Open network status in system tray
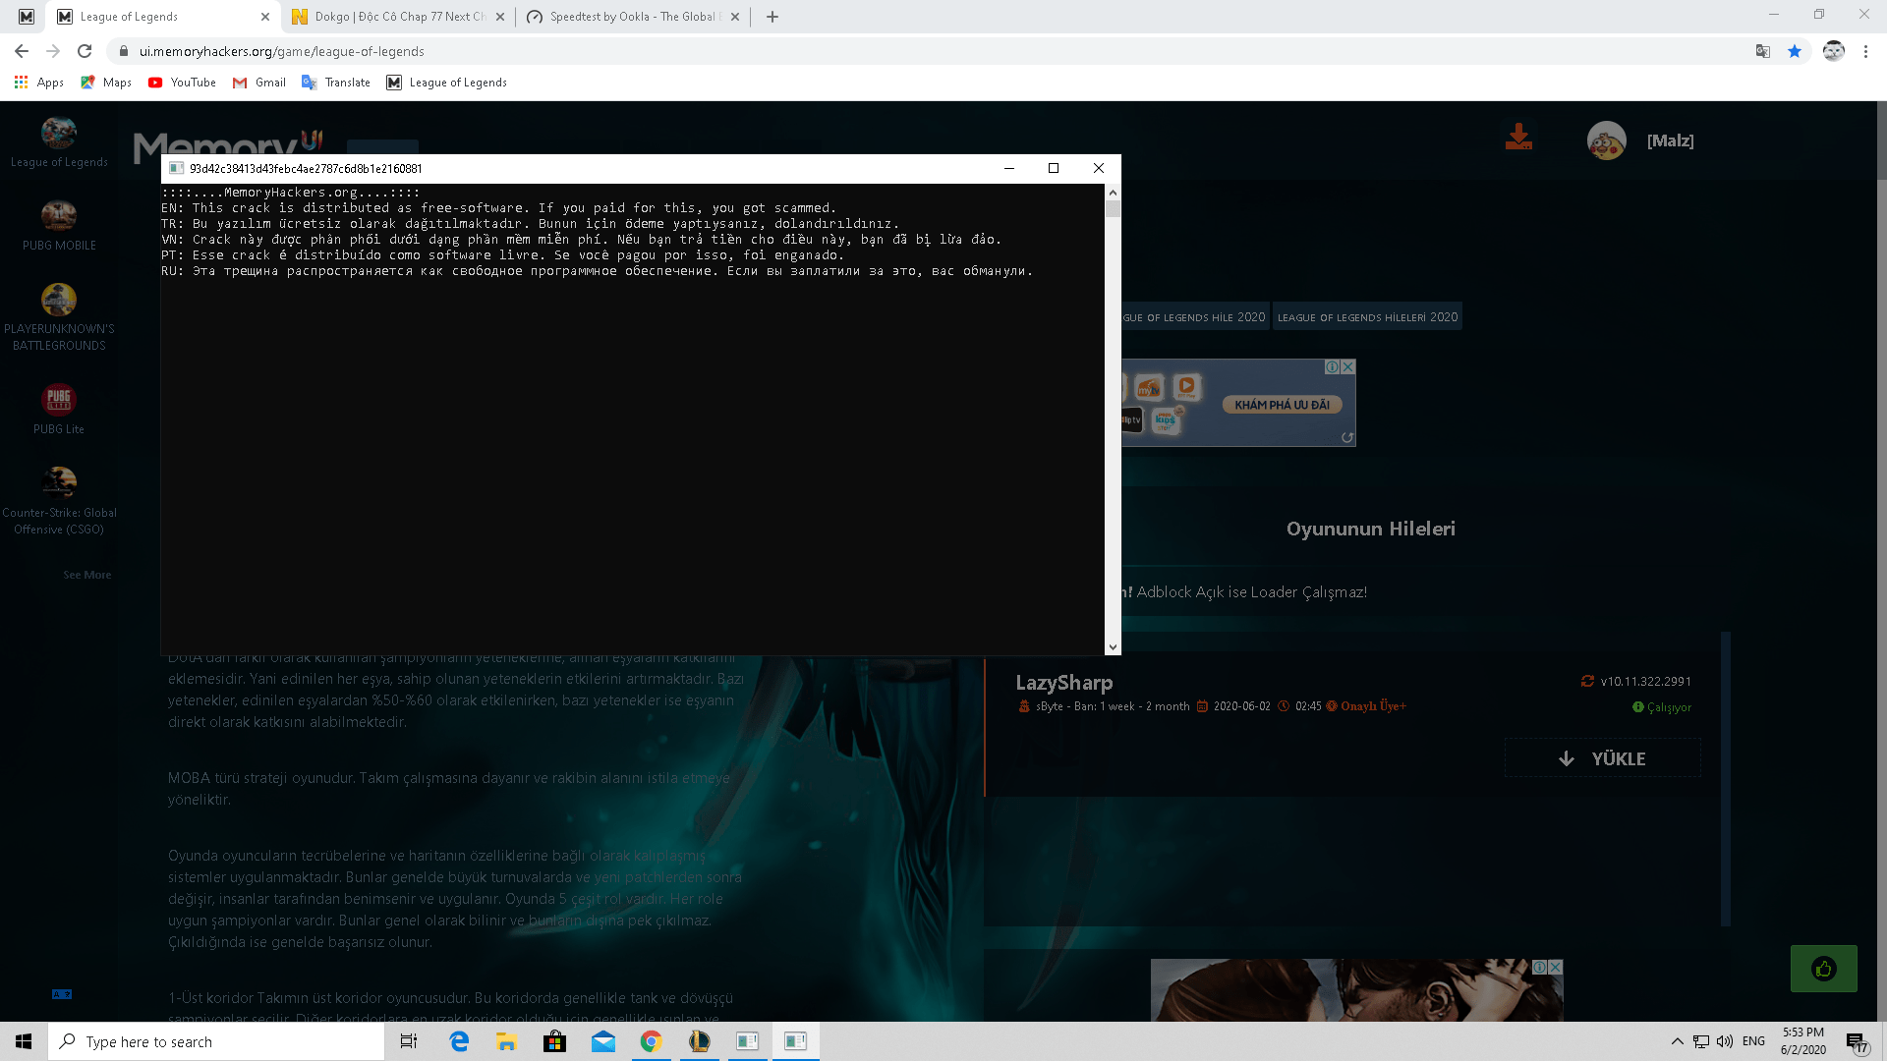This screenshot has height=1061, width=1887. click(1701, 1041)
